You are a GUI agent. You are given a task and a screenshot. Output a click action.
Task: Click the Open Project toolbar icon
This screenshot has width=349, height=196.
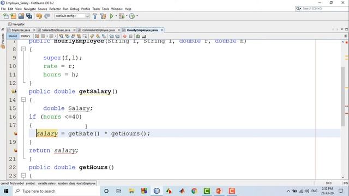pyautogui.click(x=21, y=16)
